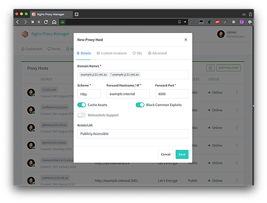Click the confluence.jc21.com source tag
267x203 pixels.
55,107
